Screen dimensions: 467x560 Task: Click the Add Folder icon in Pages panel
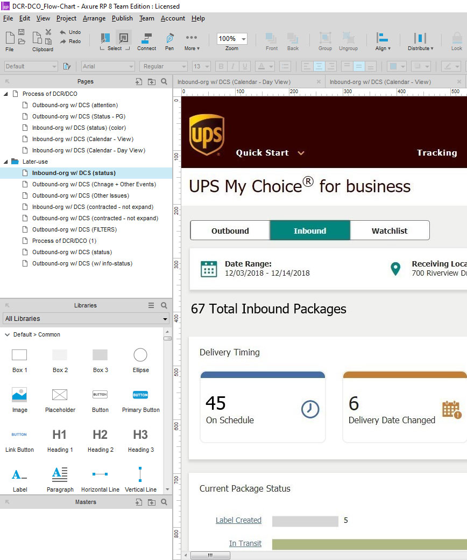[152, 81]
